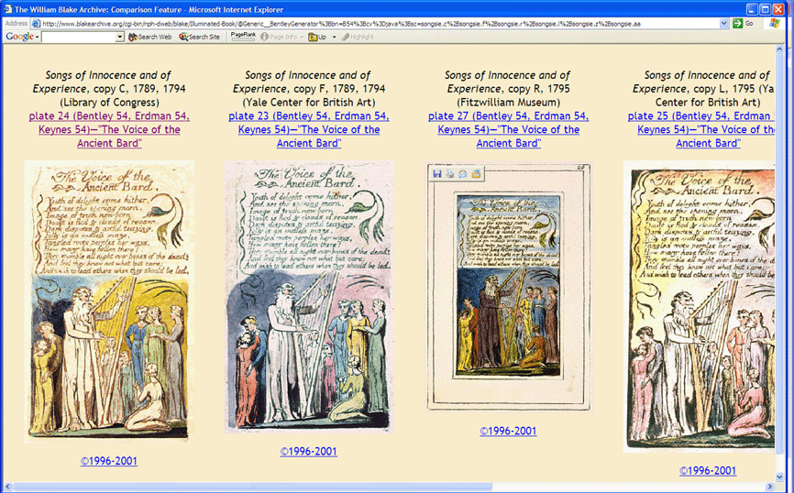The width and height of the screenshot is (794, 493).
Task: Click ©1996-2001 link under copy F
Action: [x=308, y=452]
